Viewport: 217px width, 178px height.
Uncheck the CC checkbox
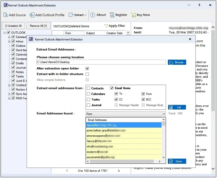(116, 99)
